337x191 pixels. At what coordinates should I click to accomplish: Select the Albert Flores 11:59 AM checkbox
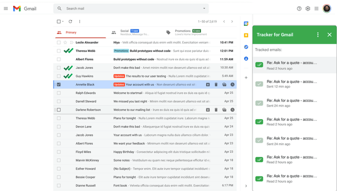59,59
